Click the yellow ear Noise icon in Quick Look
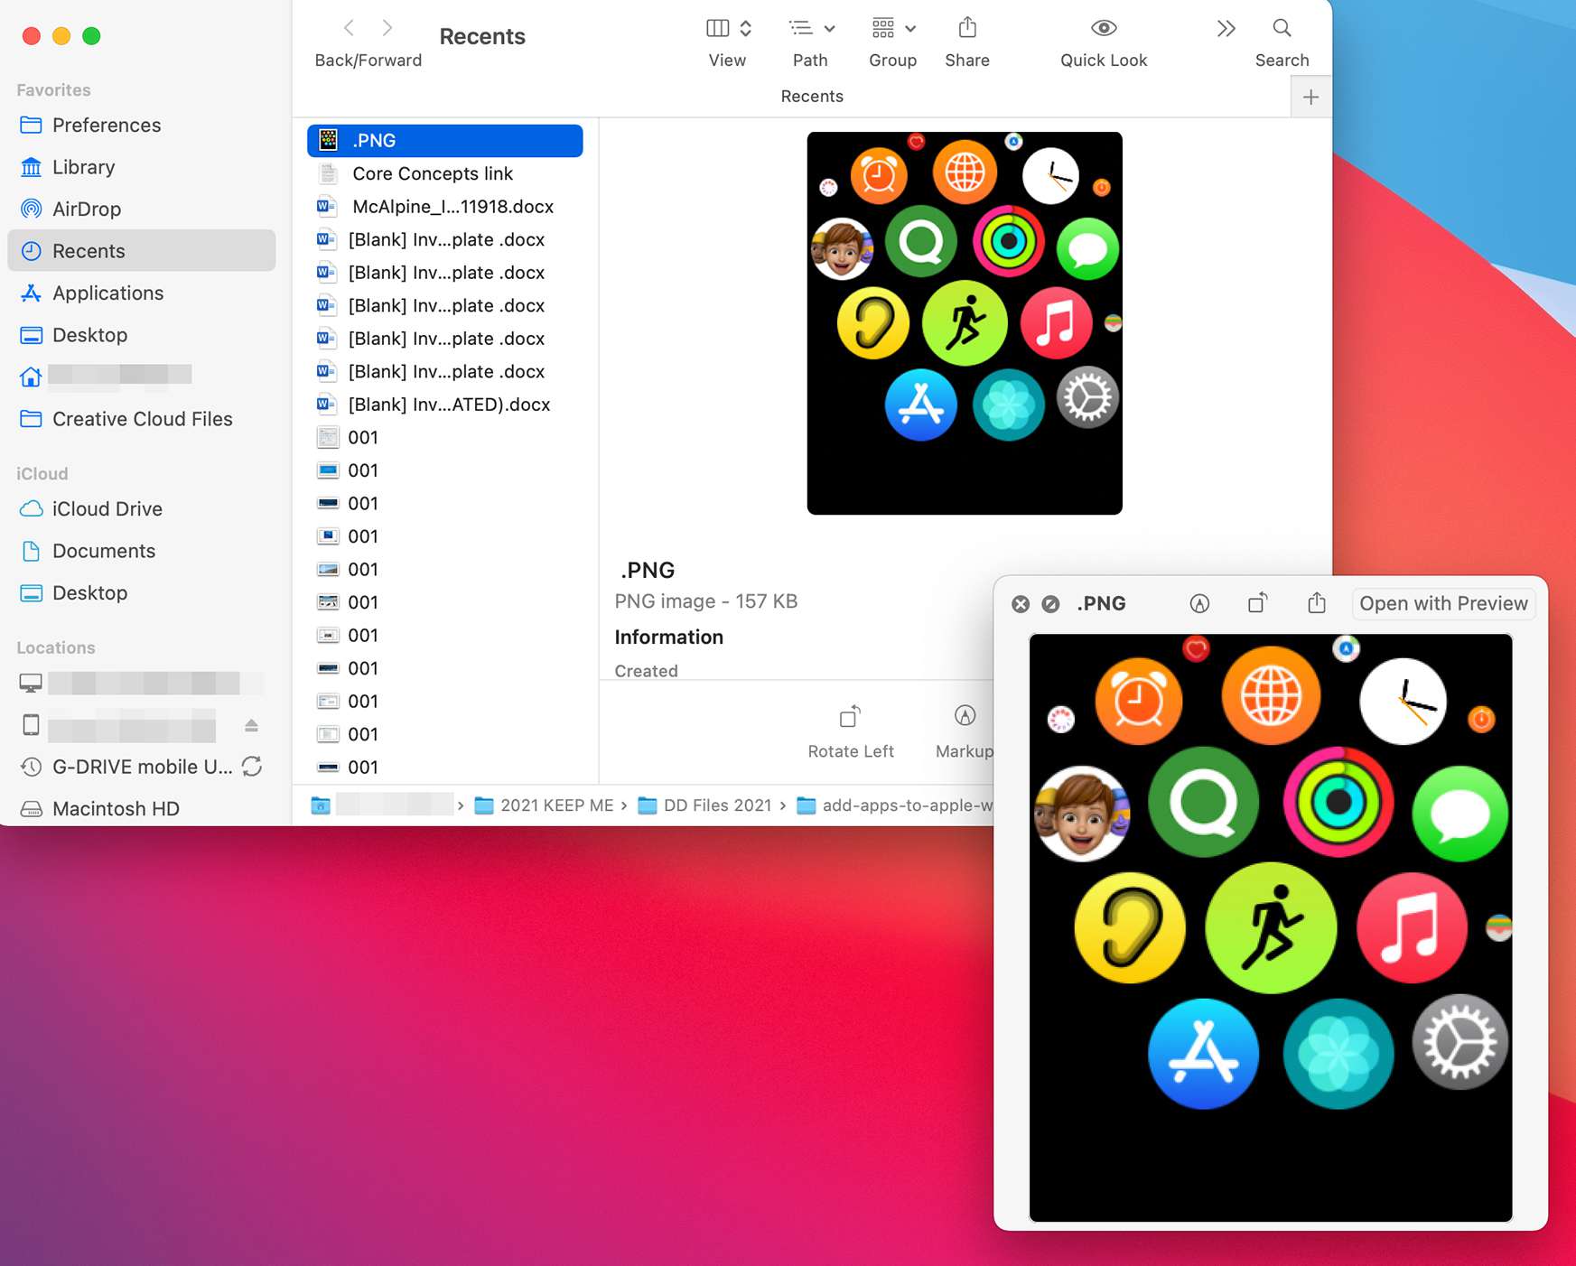Image resolution: width=1576 pixels, height=1266 pixels. (1130, 927)
